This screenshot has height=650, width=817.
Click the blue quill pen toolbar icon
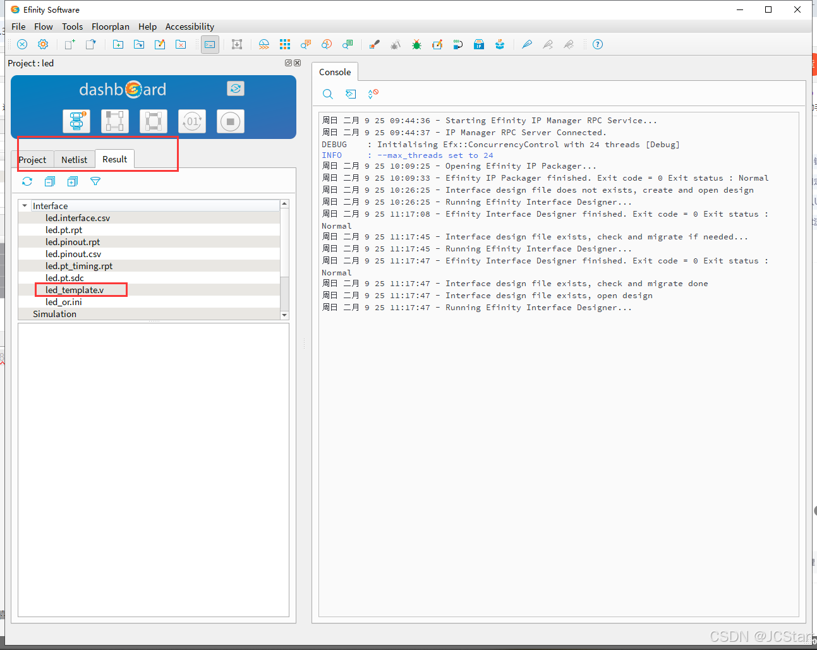(x=527, y=44)
